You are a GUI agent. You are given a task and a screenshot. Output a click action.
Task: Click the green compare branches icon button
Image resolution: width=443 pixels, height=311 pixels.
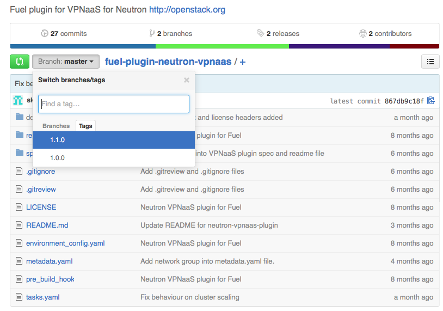pos(20,62)
